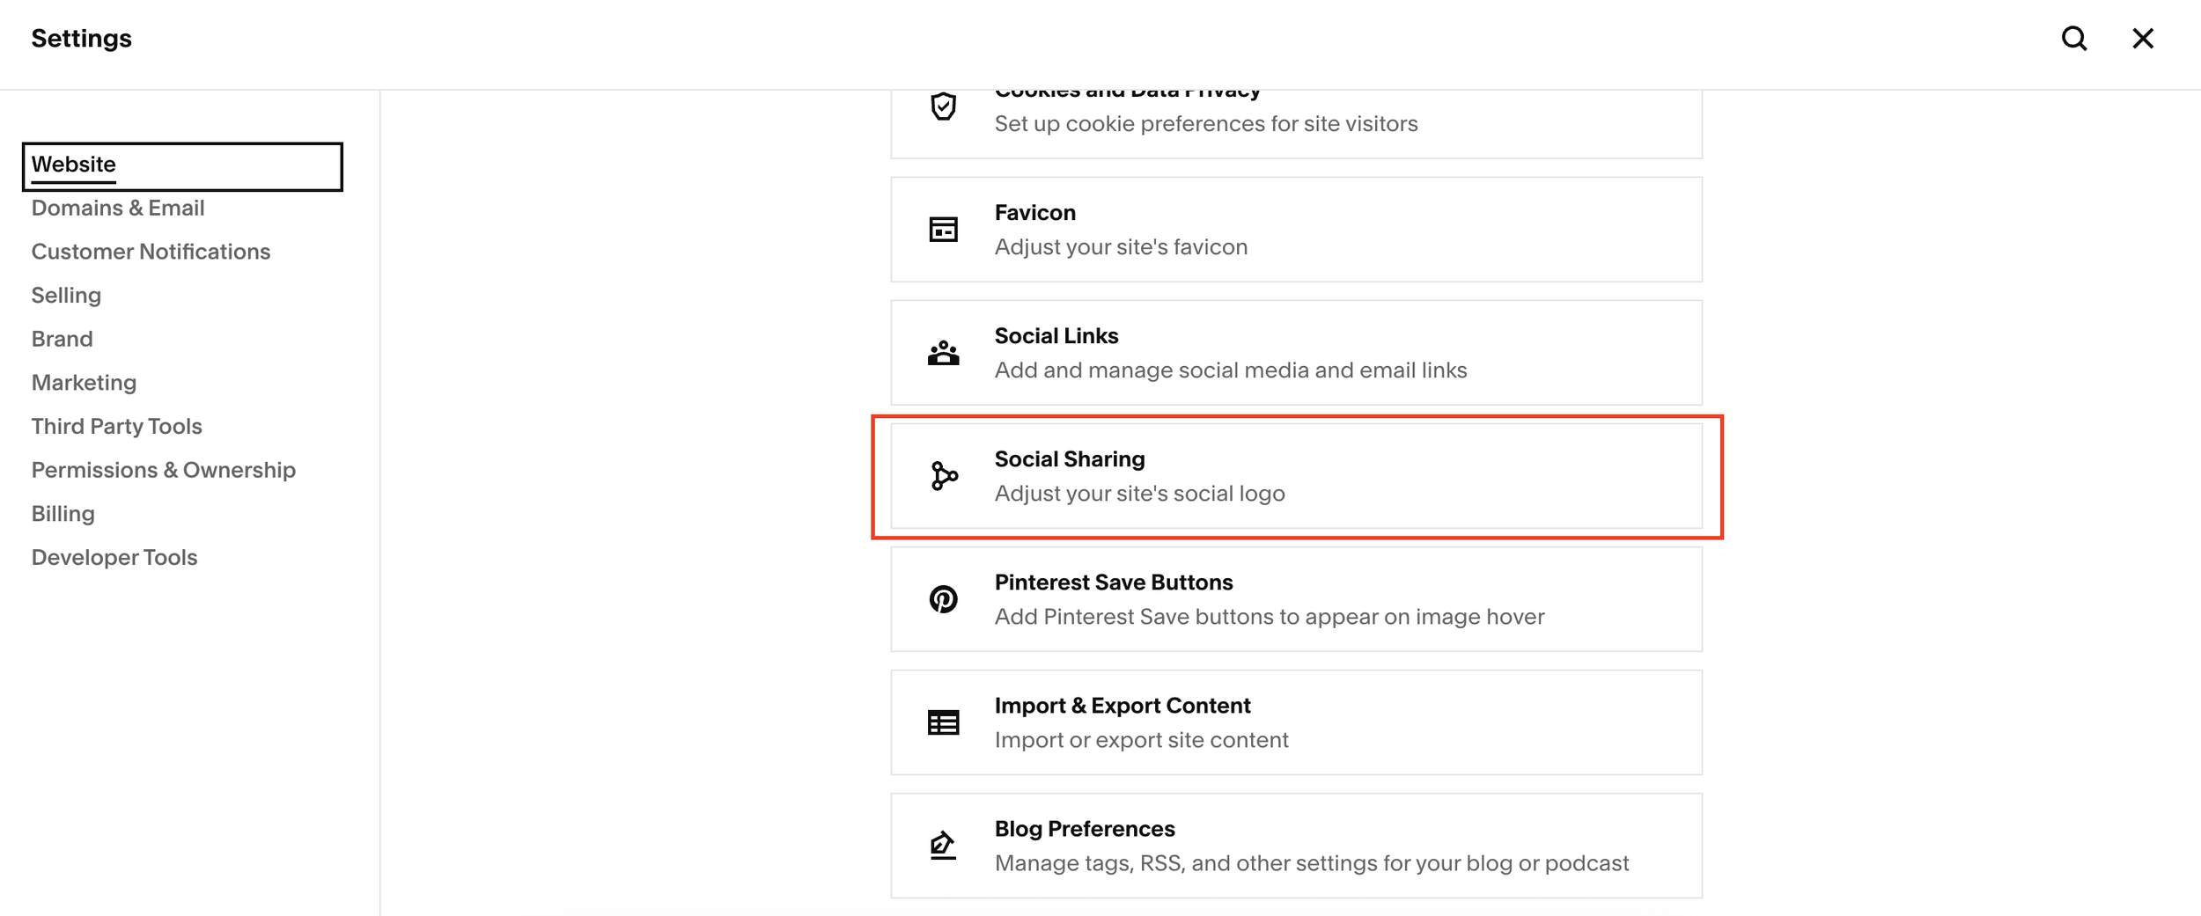Open Developer Tools section
2201x916 pixels.
point(114,556)
